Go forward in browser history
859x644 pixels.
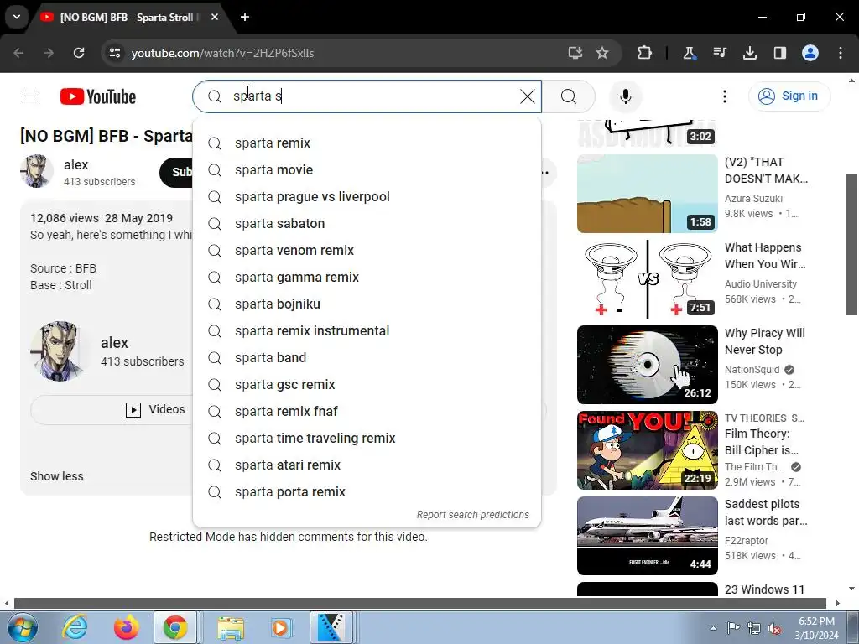click(x=49, y=53)
